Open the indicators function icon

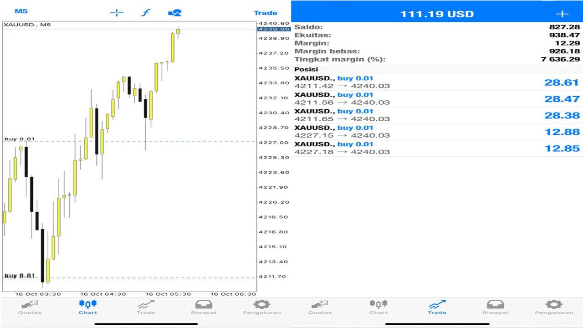(x=145, y=13)
